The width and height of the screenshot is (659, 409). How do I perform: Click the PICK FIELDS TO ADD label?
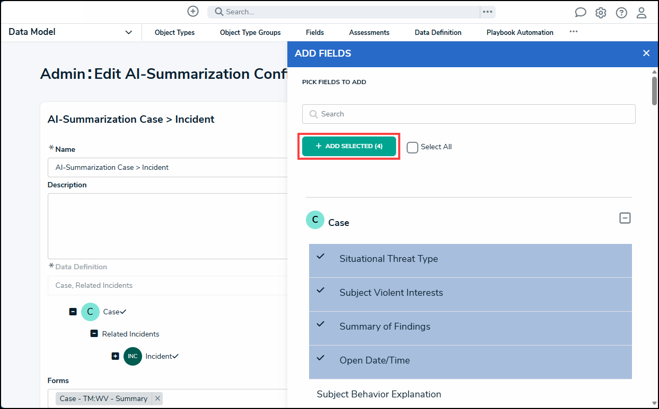coord(334,82)
